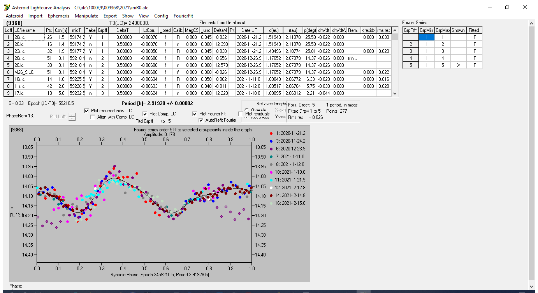
Task: Select filename cell 23r.lc
Action: [x=29, y=51]
